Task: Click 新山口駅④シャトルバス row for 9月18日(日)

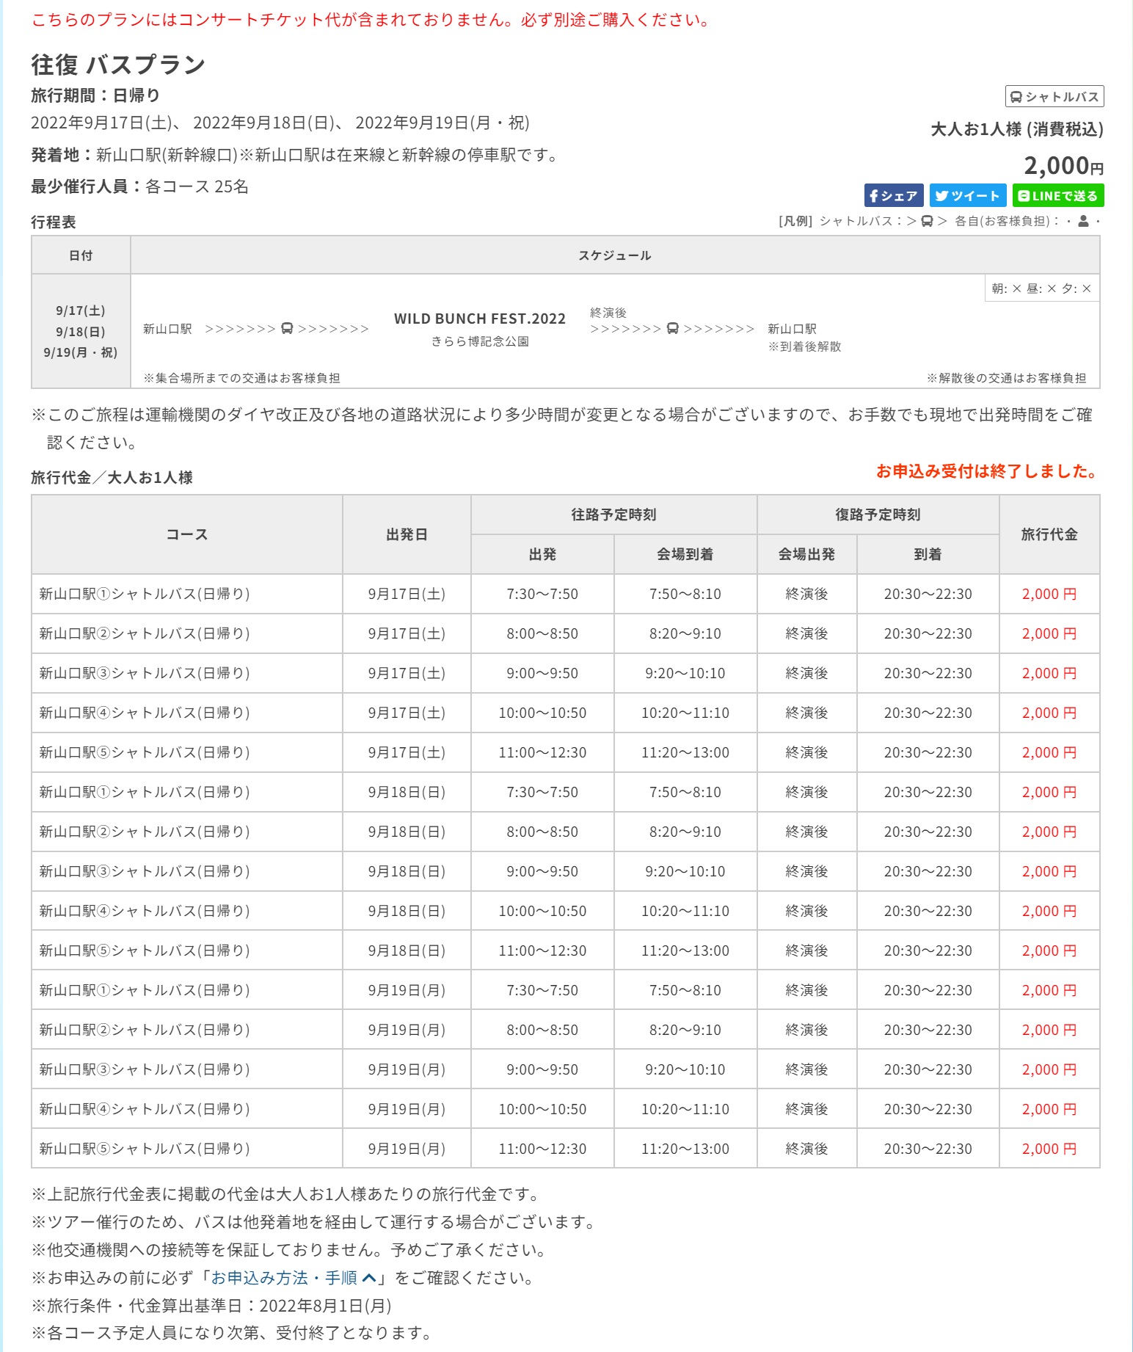Action: point(566,911)
